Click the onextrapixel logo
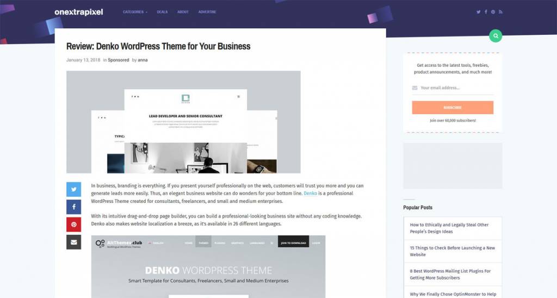 [x=79, y=12]
